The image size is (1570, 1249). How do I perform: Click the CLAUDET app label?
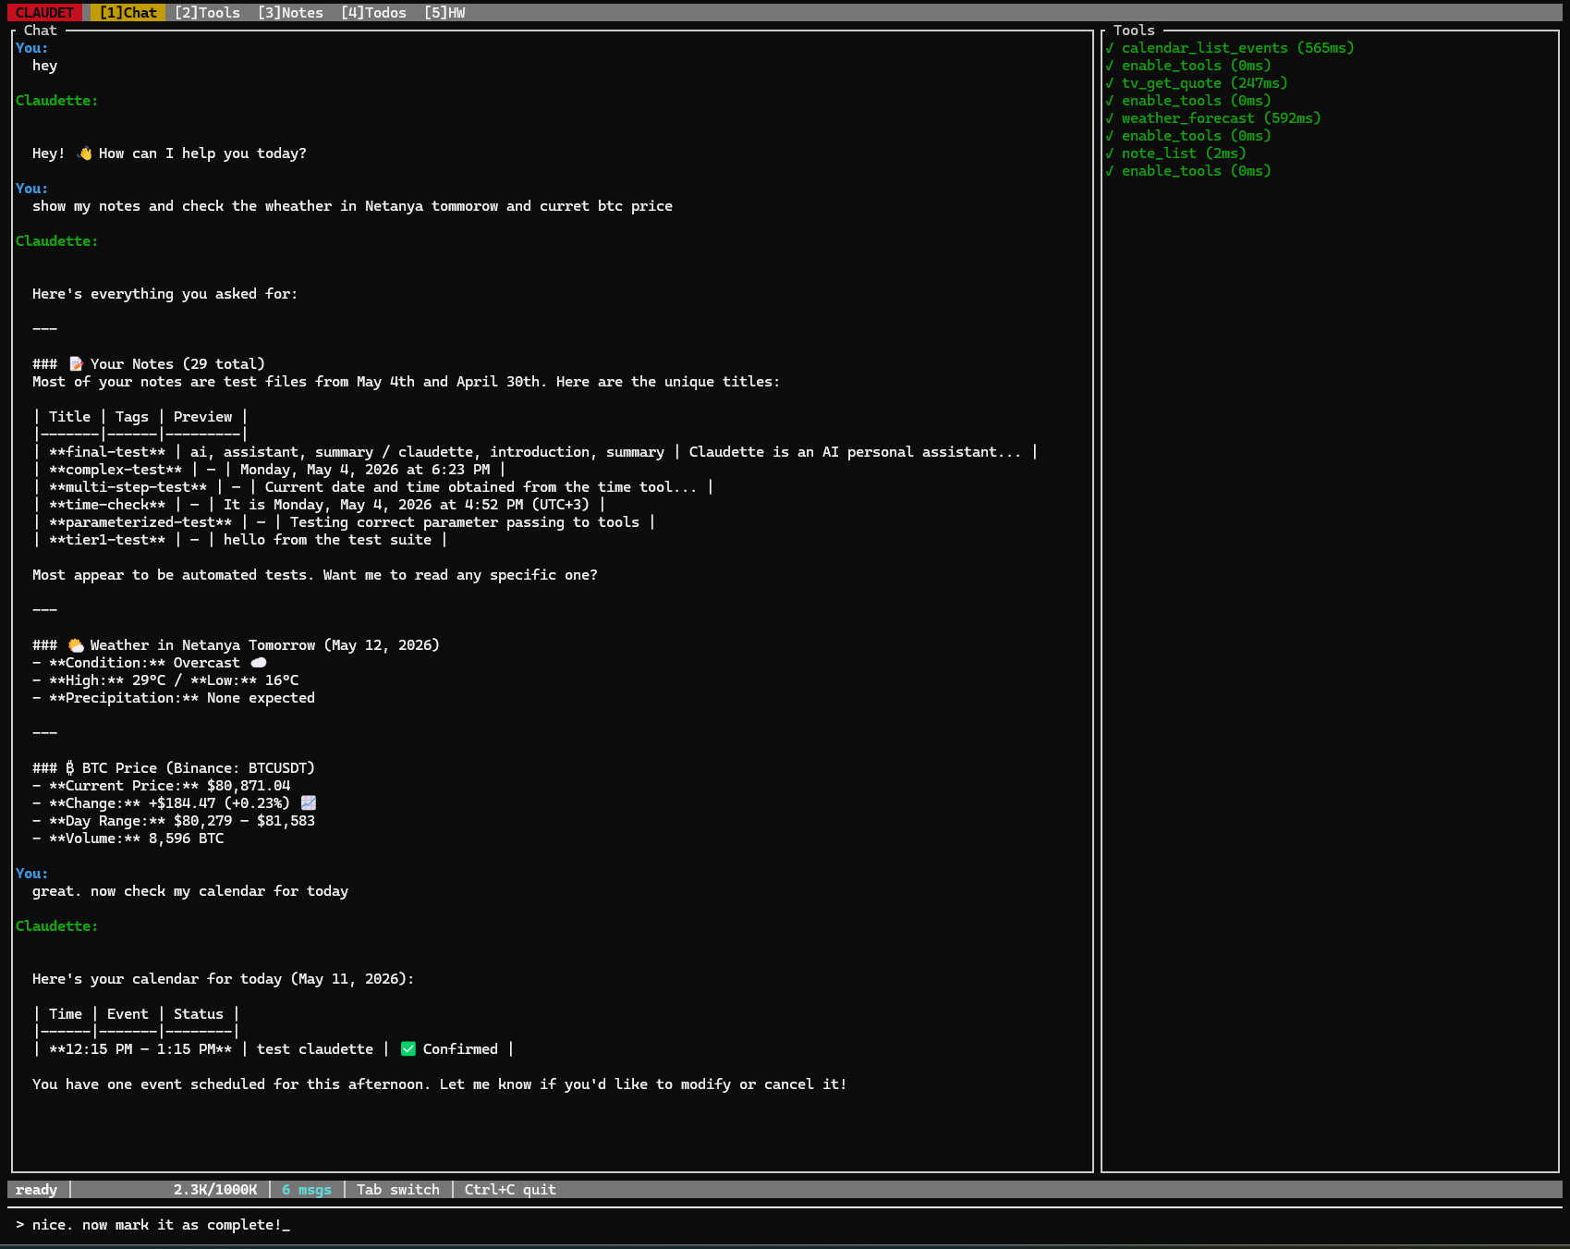(x=44, y=13)
